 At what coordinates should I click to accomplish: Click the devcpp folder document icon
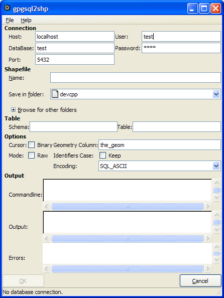click(55, 94)
